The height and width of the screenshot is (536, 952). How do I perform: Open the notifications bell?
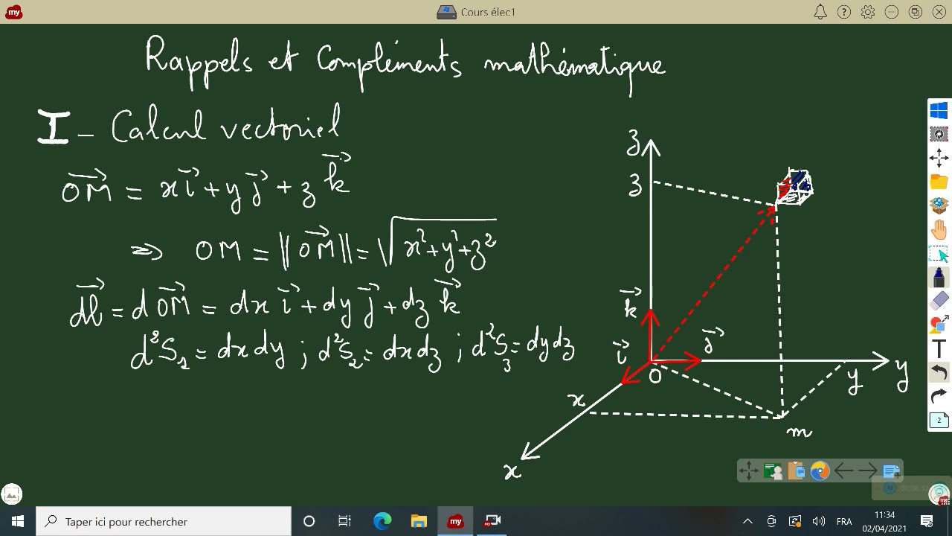pyautogui.click(x=820, y=12)
